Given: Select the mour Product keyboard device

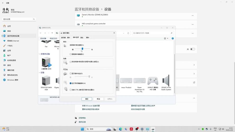Looking at the screenshot, I should point(126,83).
